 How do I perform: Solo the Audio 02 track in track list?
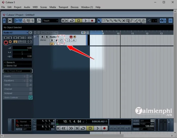coord(47,37)
